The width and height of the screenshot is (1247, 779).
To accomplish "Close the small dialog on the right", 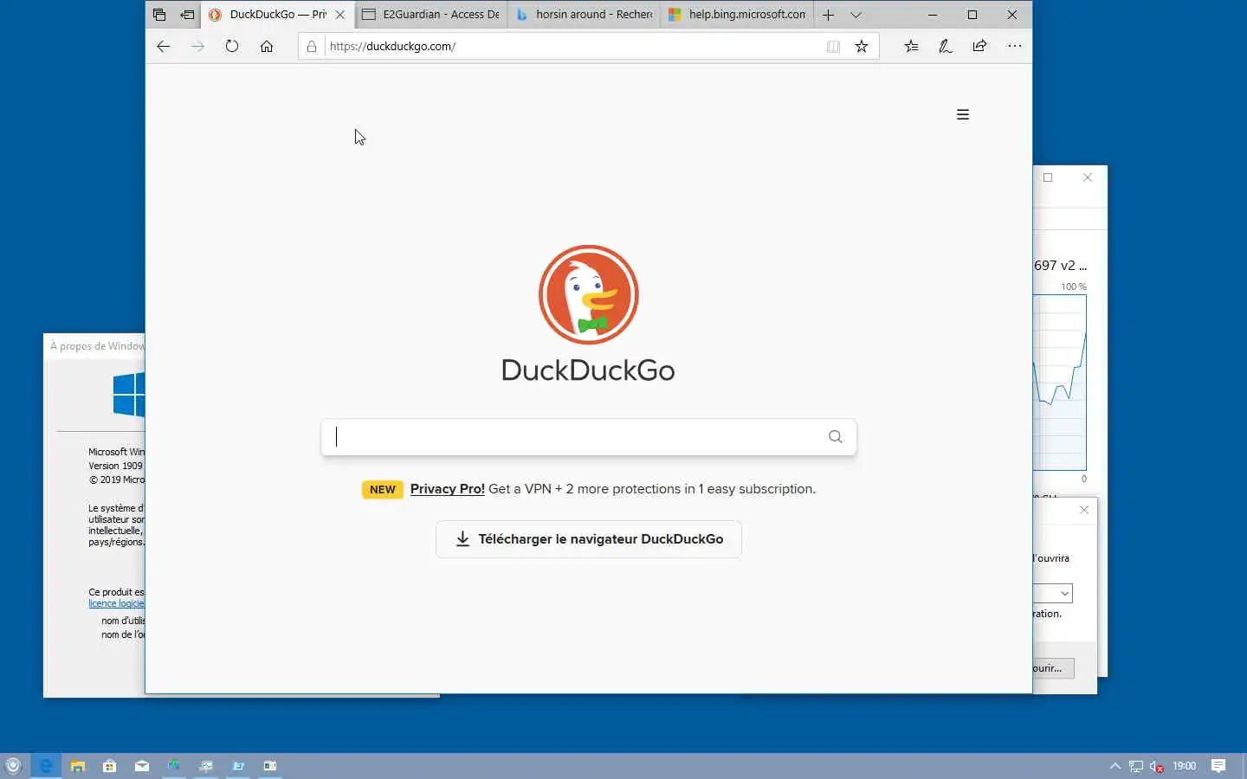I will tap(1084, 510).
